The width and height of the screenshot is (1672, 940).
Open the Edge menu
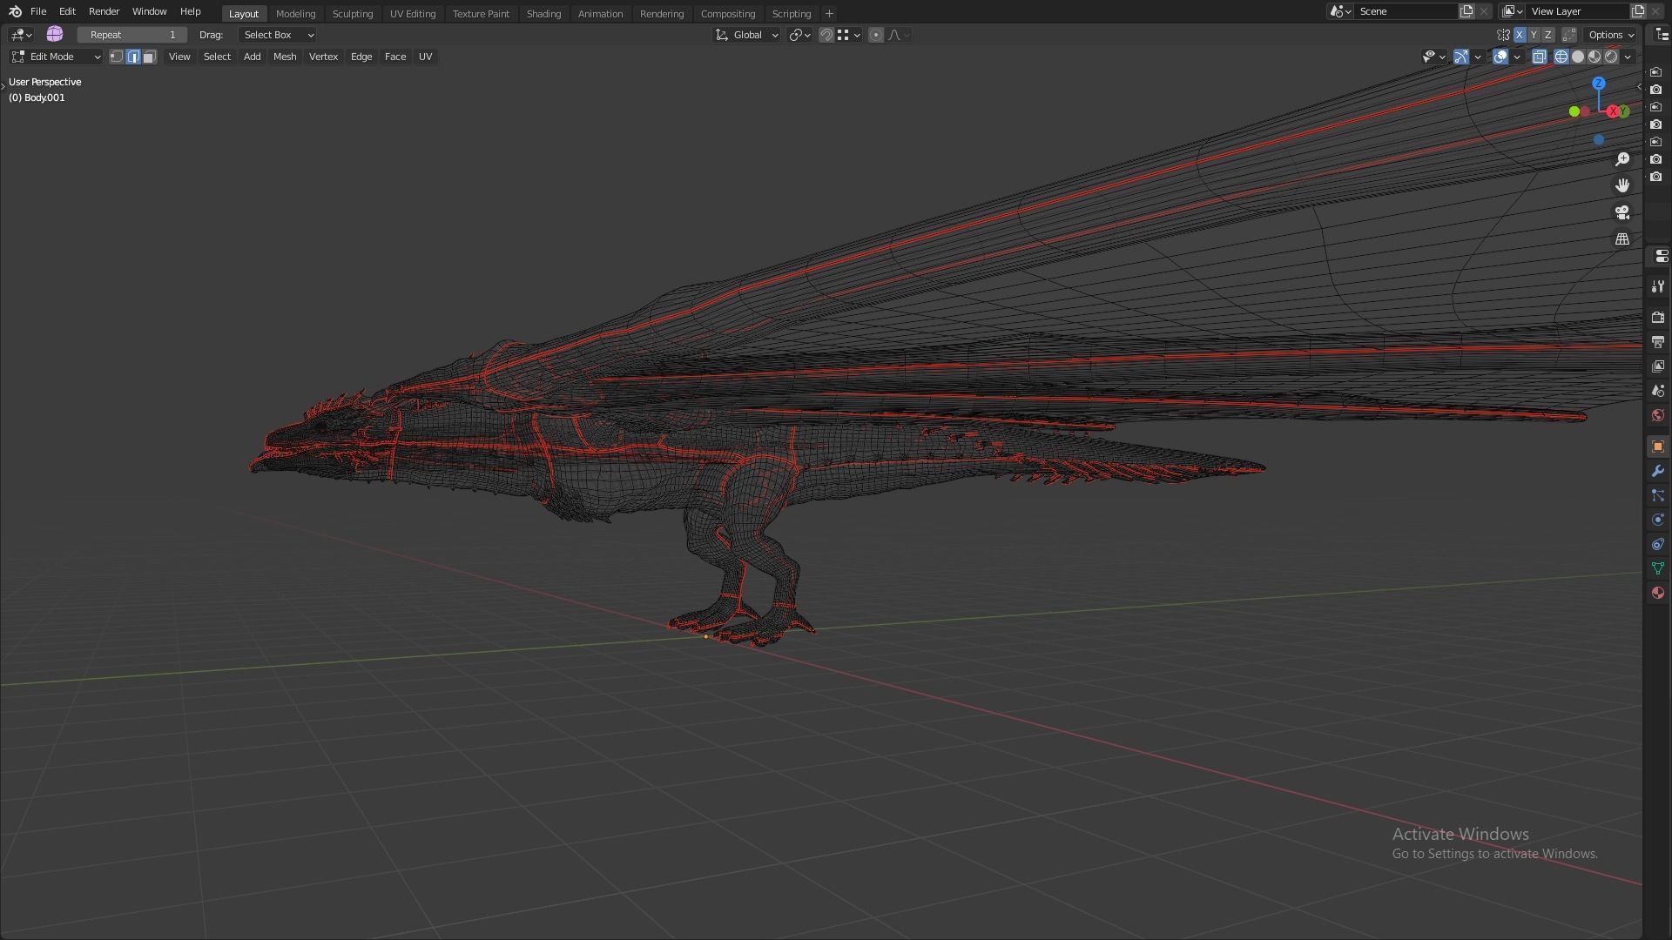pos(361,57)
